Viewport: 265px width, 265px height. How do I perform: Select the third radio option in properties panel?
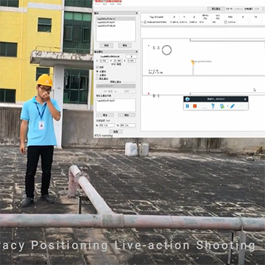[97, 79]
